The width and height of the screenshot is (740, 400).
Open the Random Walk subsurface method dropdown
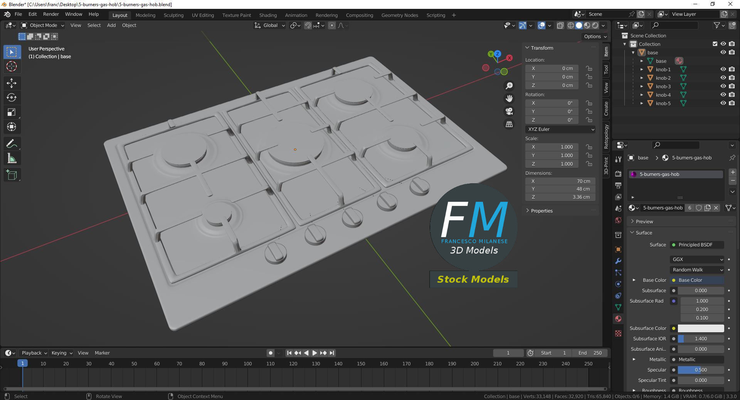point(697,270)
